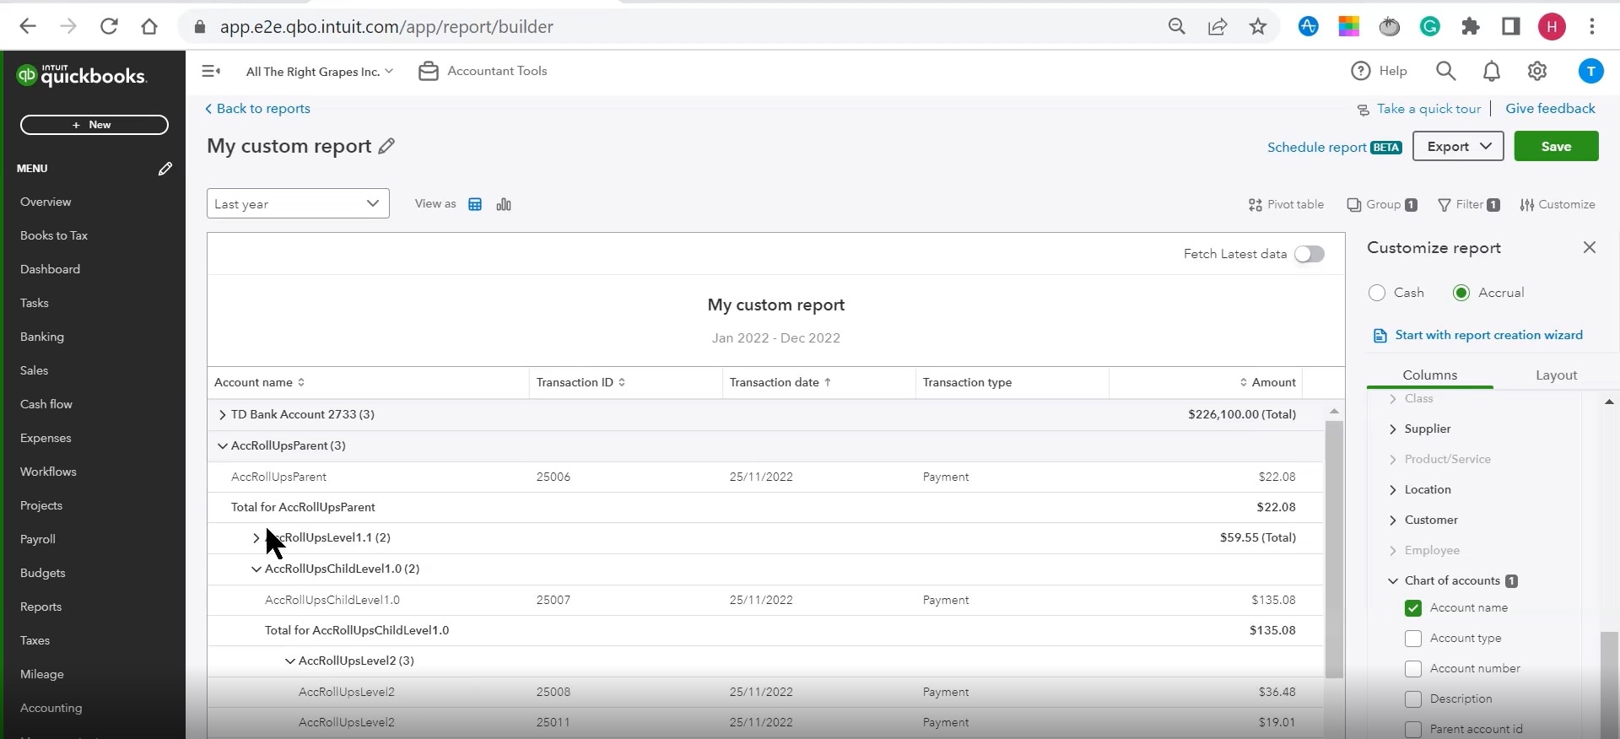The image size is (1620, 739).
Task: Expand TD Bank Account 2733 row
Action: (x=222, y=414)
